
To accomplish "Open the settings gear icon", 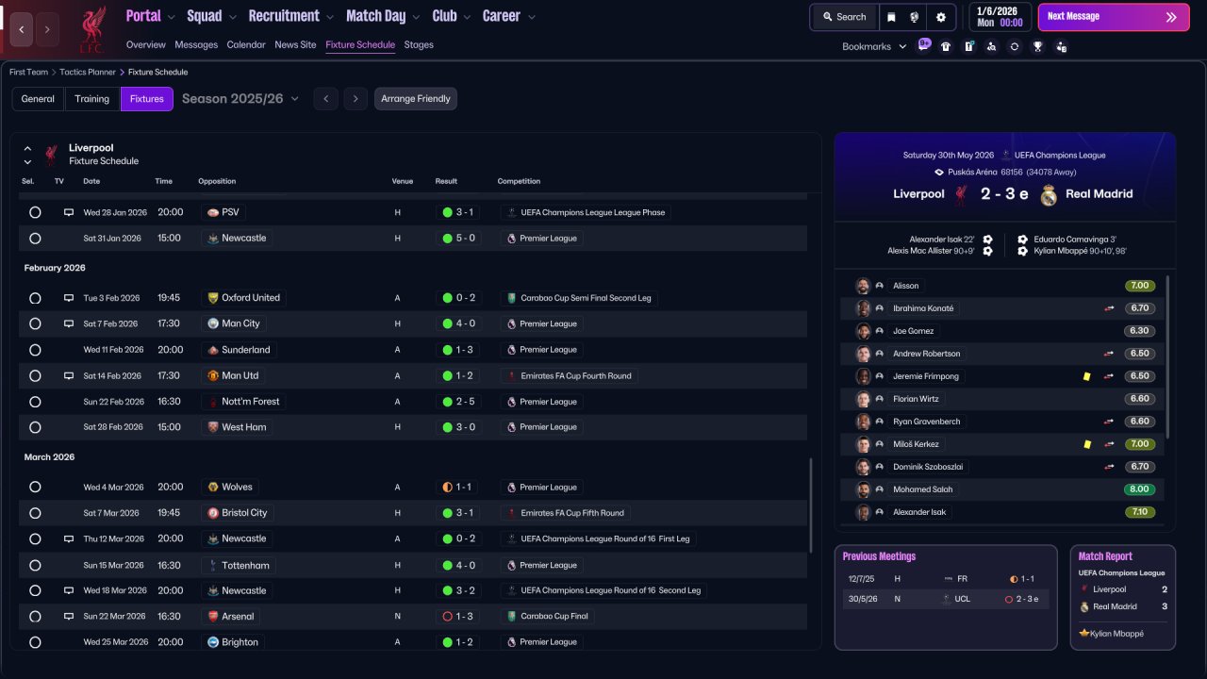I will click(940, 17).
